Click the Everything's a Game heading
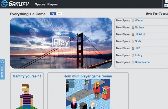Image resolution: width=168 pixels, height=109 pixels. 29,14
